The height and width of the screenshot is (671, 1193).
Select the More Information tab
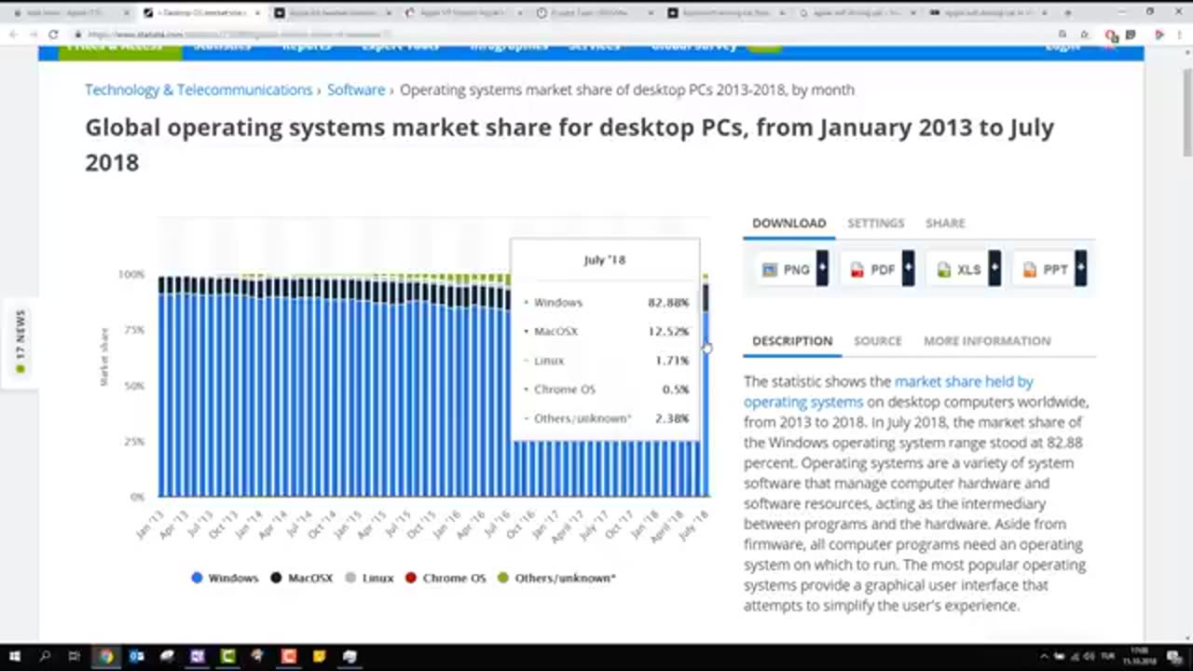pyautogui.click(x=987, y=341)
